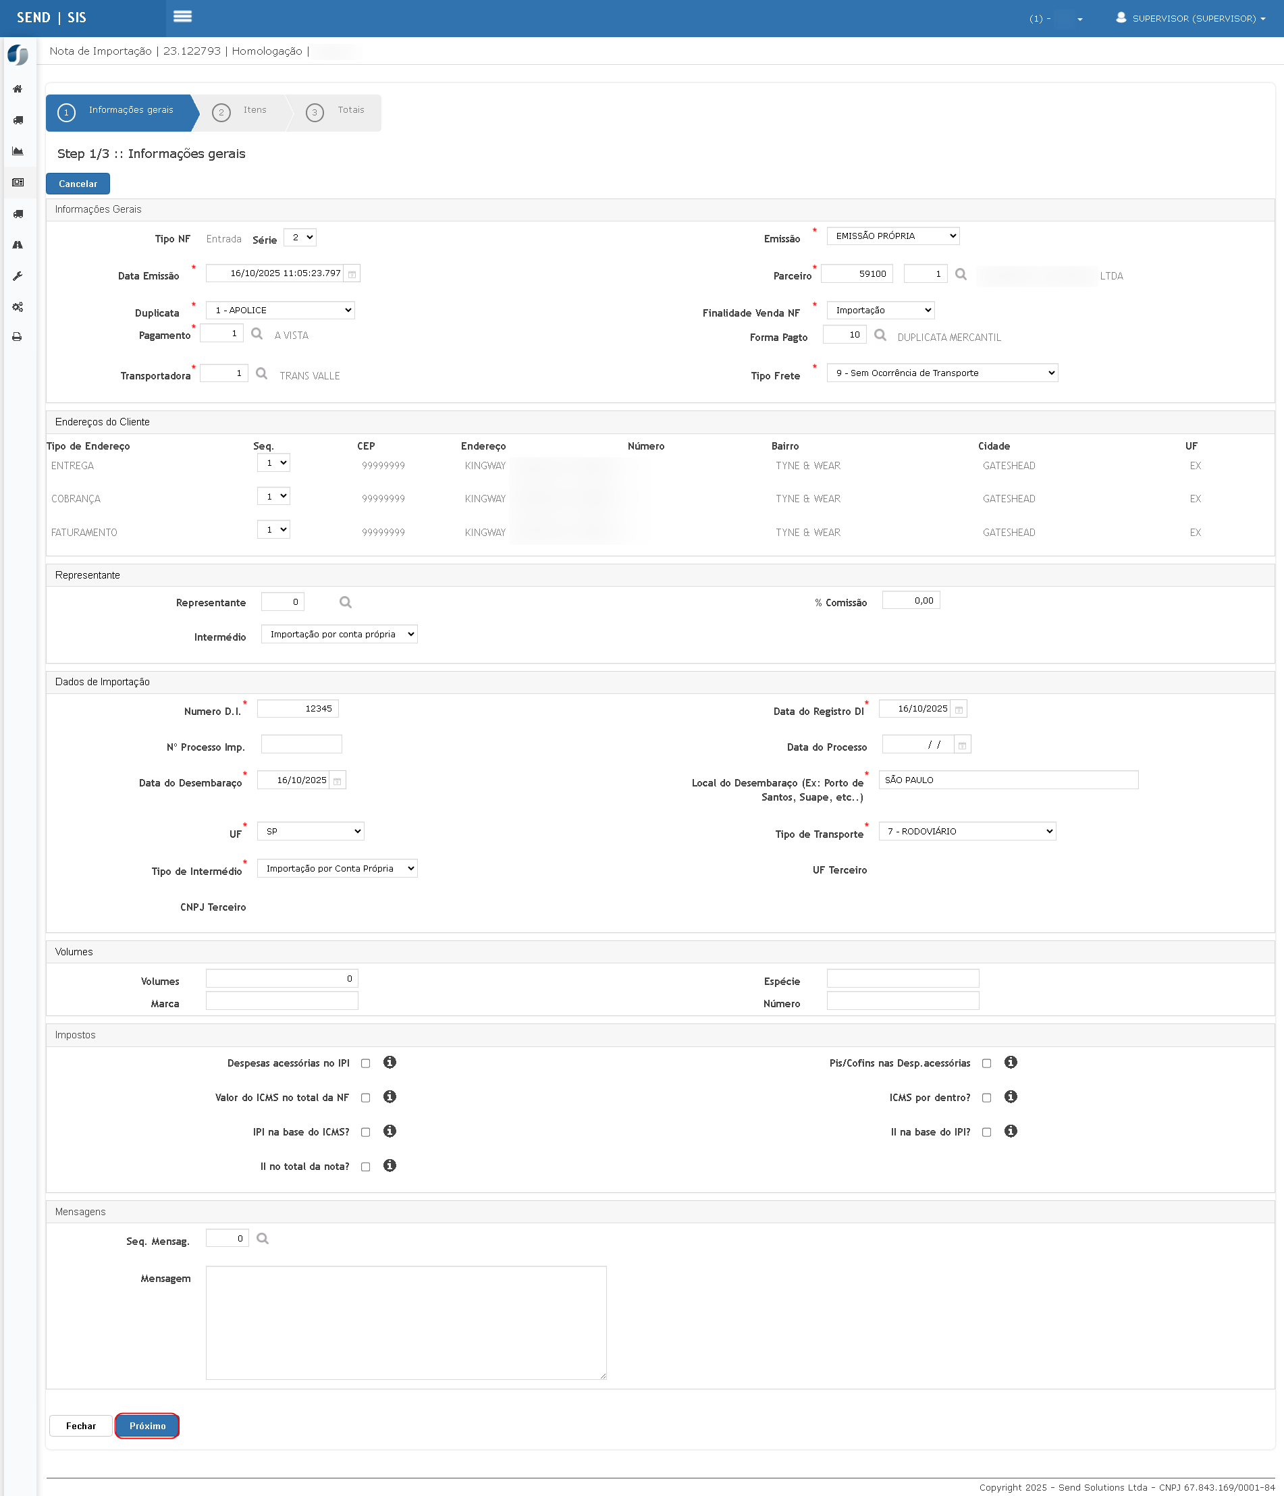Open the Tipo de Transporte dropdown
The width and height of the screenshot is (1284, 1496).
[967, 832]
